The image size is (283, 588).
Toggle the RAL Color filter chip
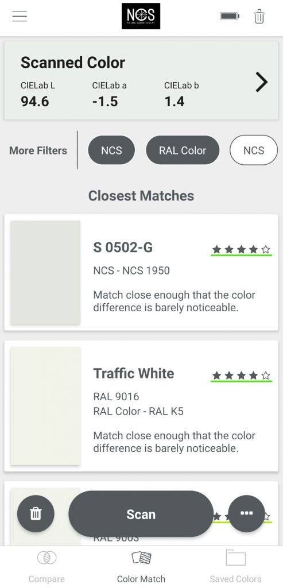click(183, 150)
